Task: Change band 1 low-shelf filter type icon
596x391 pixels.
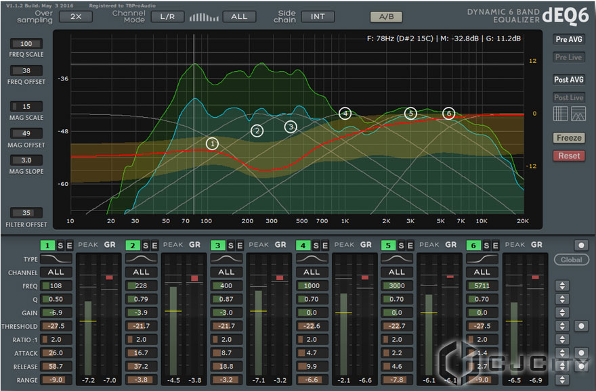Action: pyautogui.click(x=56, y=259)
